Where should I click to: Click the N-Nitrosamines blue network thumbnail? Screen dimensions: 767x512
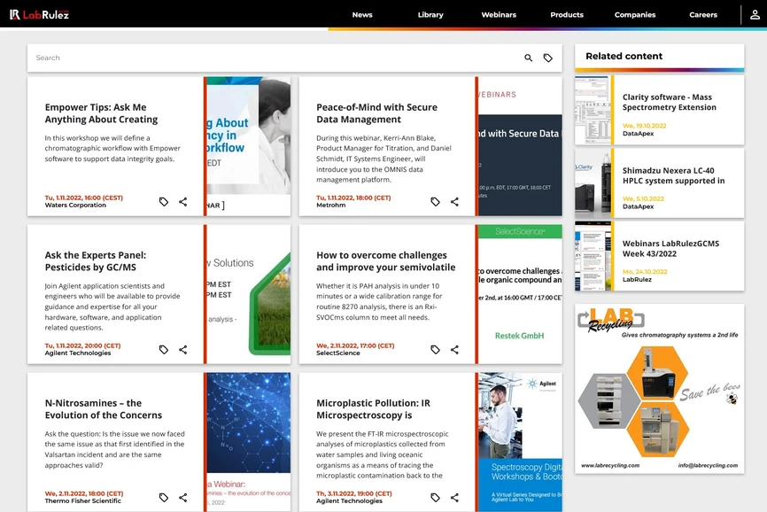249,442
